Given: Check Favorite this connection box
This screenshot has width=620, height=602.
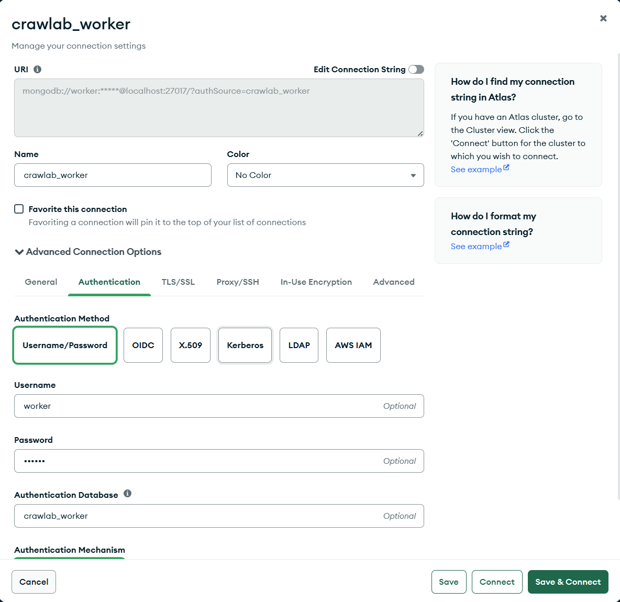Looking at the screenshot, I should [19, 209].
